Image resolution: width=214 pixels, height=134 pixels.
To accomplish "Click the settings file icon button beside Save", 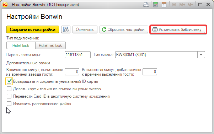I will [x=66, y=30].
